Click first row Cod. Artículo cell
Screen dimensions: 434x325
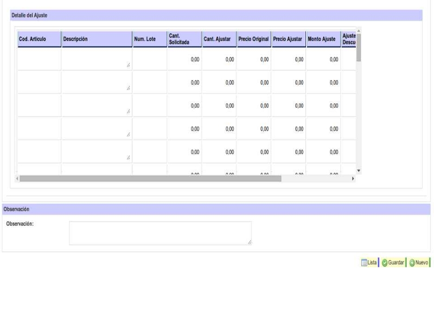point(39,59)
